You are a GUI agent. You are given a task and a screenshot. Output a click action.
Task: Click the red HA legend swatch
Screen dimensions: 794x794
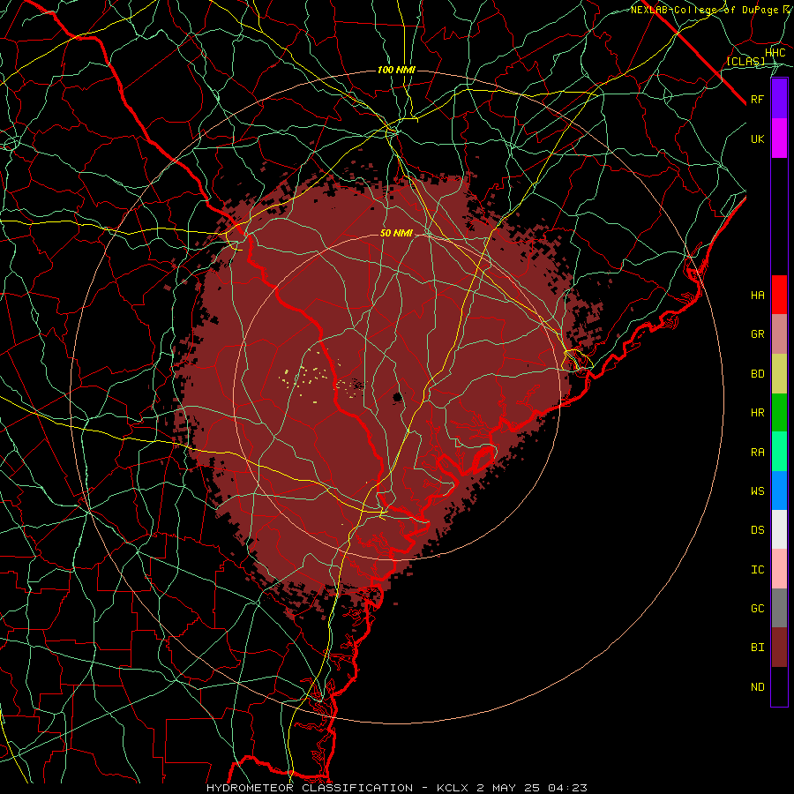(x=779, y=295)
